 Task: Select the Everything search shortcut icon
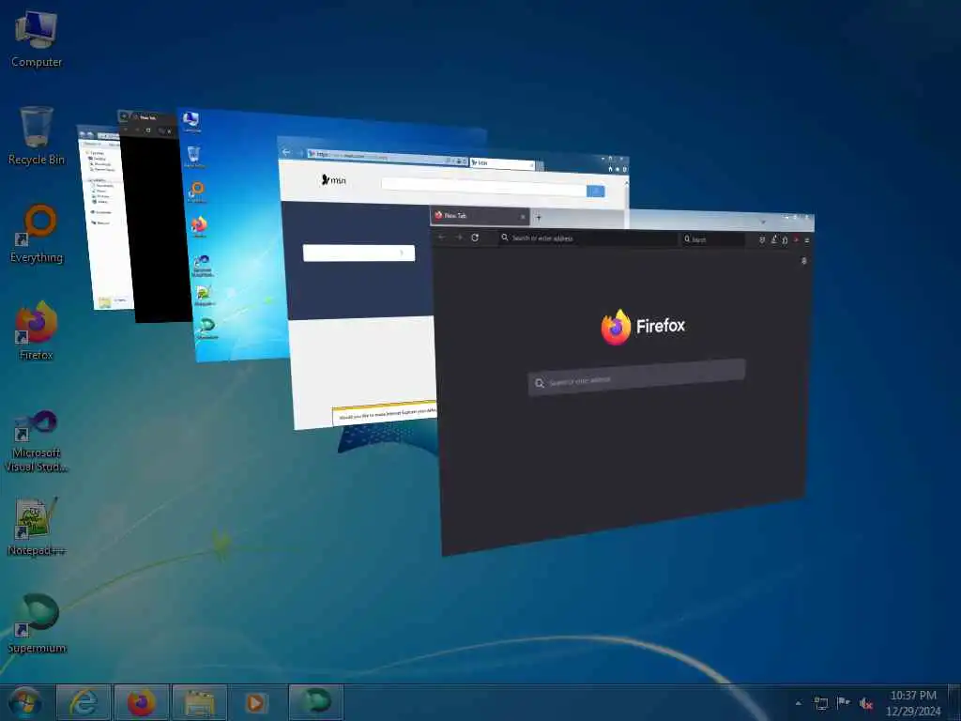(37, 234)
